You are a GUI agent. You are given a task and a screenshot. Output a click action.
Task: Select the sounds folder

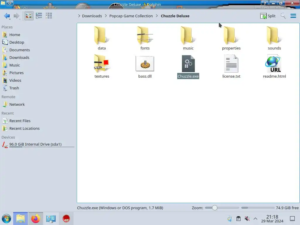coord(274,38)
